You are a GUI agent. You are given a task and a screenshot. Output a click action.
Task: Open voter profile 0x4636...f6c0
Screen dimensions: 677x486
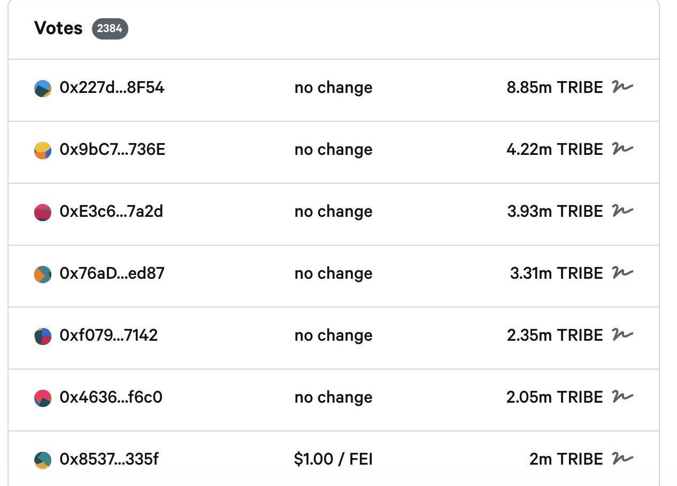coord(111,397)
